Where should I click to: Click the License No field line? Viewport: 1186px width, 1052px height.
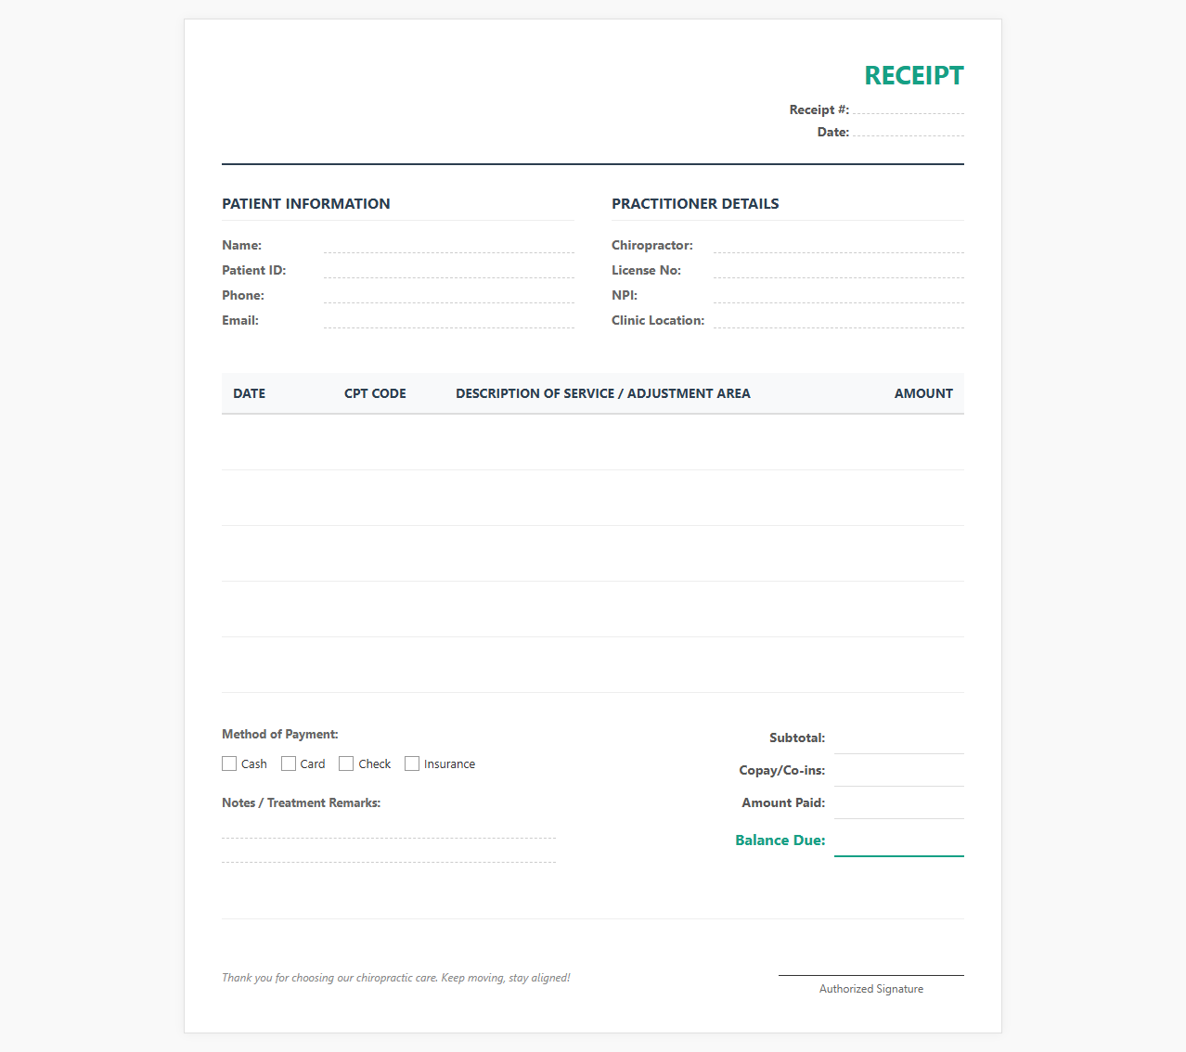click(x=839, y=270)
